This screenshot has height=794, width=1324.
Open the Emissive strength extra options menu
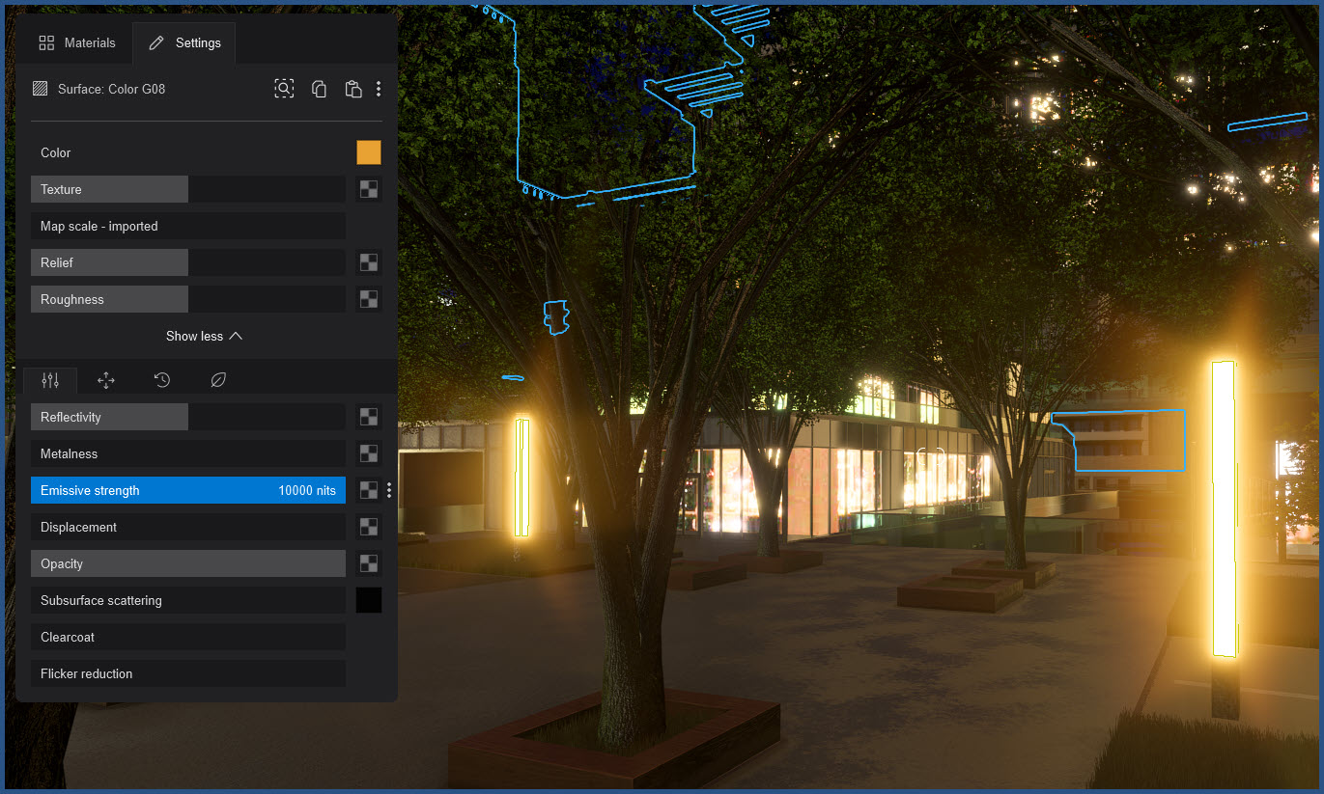click(388, 489)
